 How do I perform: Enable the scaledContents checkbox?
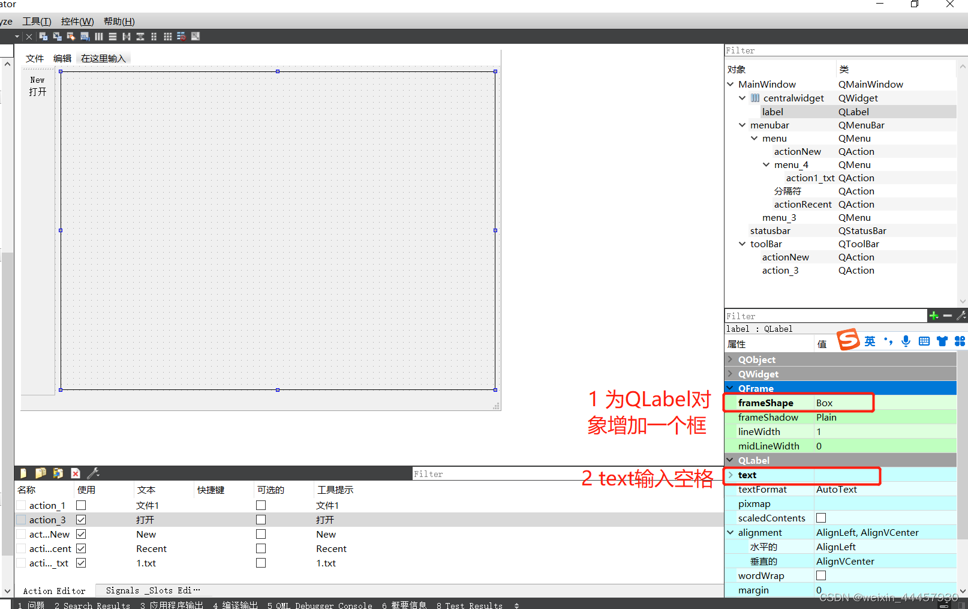pyautogui.click(x=821, y=518)
